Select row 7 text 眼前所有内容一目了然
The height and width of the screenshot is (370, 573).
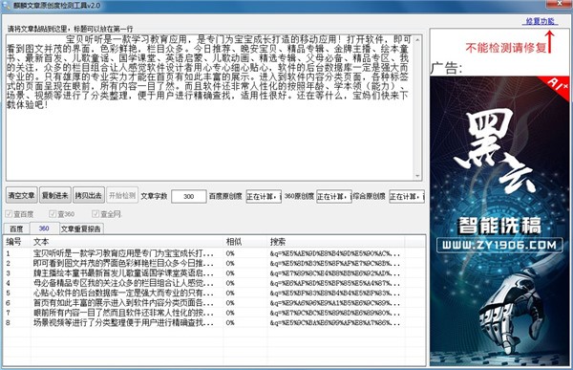pos(123,313)
